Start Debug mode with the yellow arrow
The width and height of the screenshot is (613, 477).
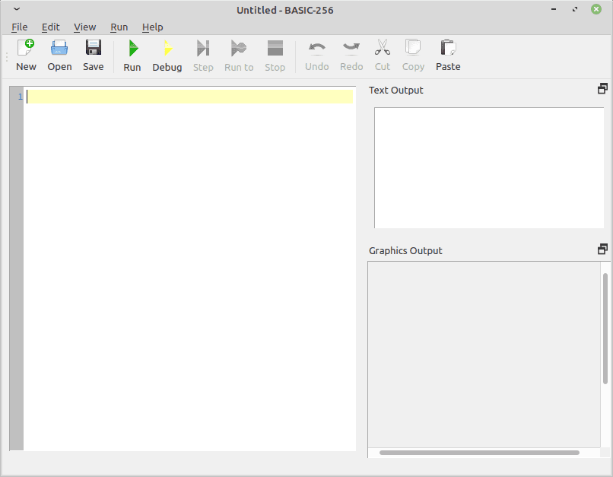click(167, 56)
